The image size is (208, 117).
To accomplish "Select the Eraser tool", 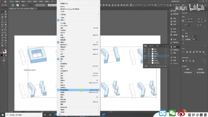I will click(5, 25).
